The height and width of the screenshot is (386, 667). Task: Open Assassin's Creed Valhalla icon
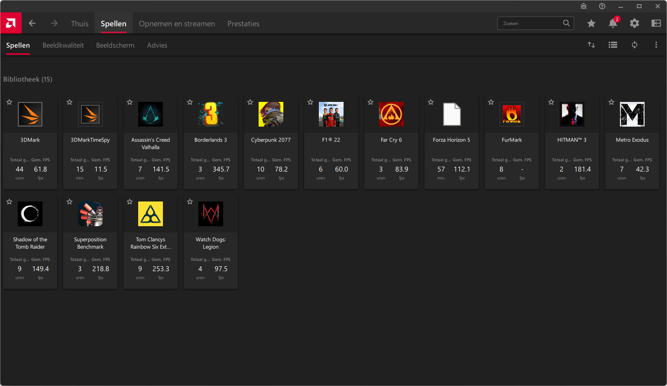coord(151,114)
